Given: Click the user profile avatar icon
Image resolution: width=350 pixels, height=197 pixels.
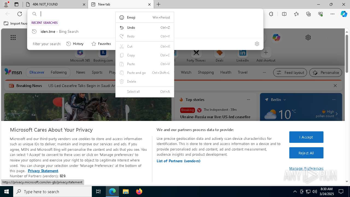Looking at the screenshot, I should (x=6, y=4).
